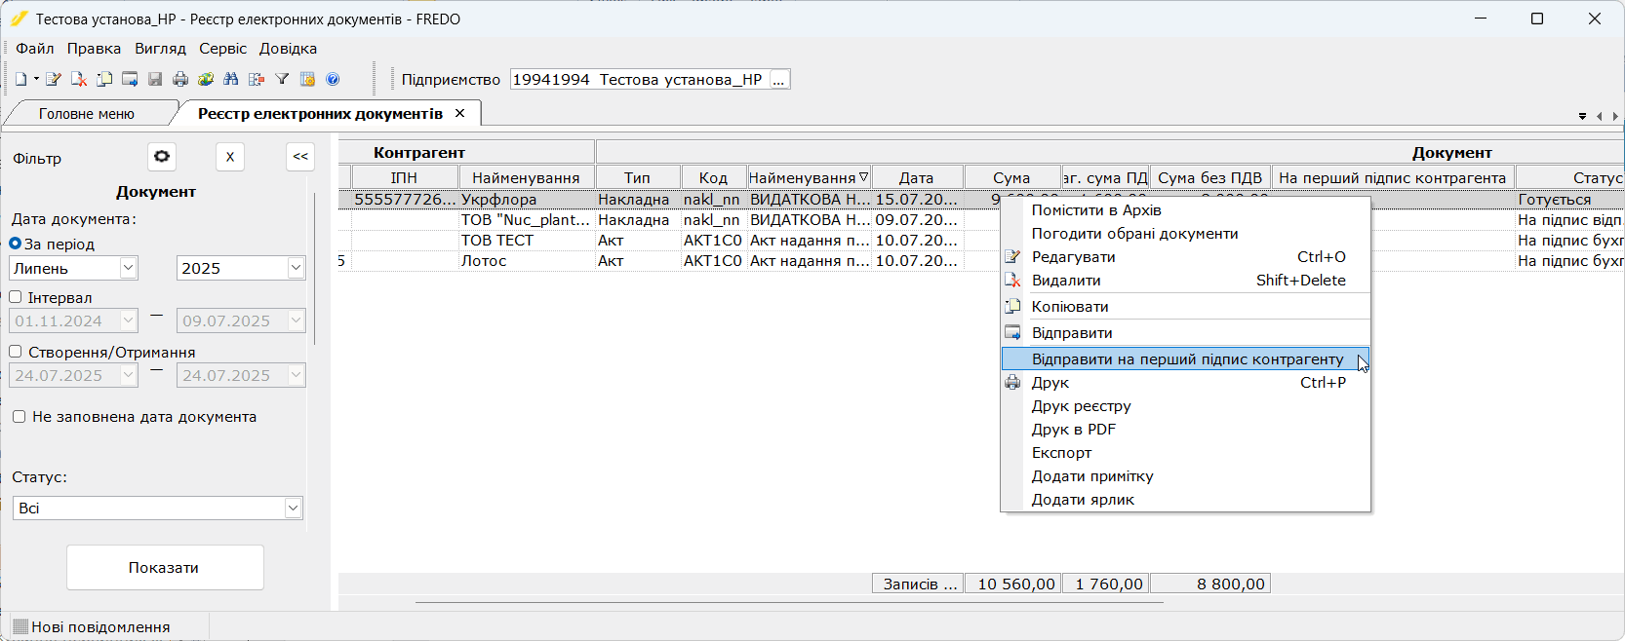The height and width of the screenshot is (641, 1625).
Task: Click the send document toolbar icon
Action: [130, 79]
